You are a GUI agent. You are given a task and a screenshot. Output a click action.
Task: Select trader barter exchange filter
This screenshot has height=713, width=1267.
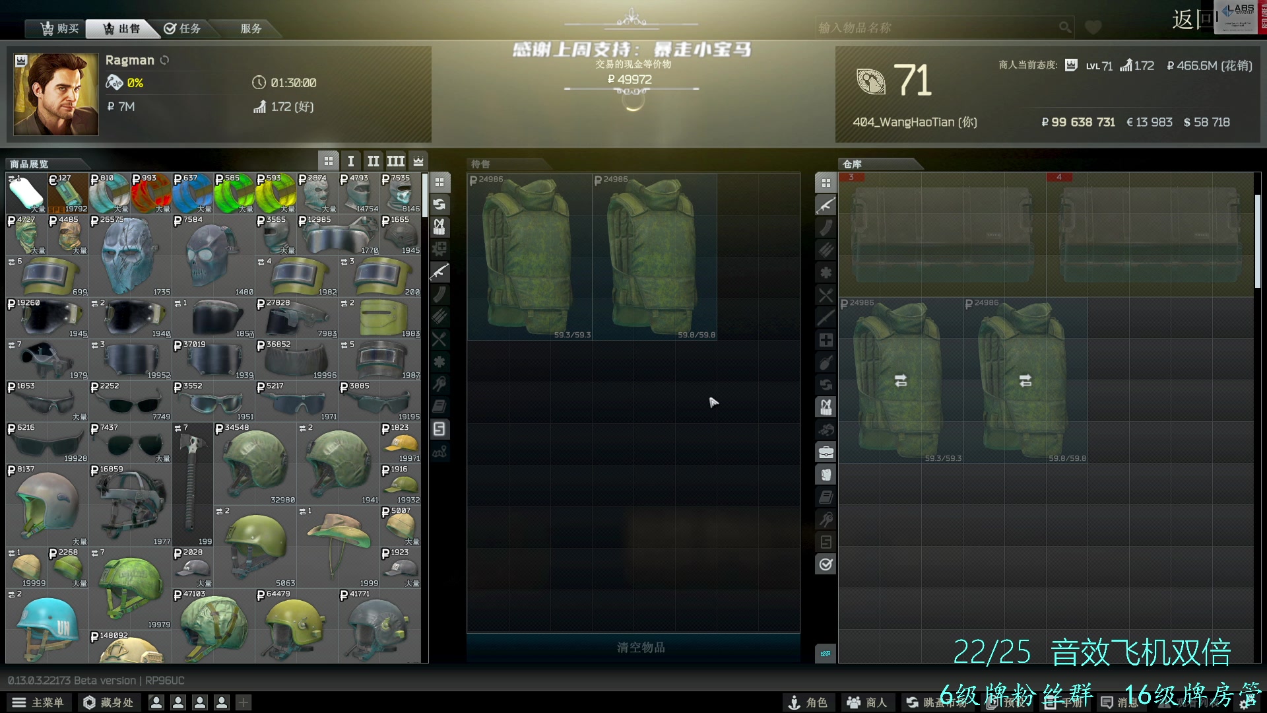439,205
